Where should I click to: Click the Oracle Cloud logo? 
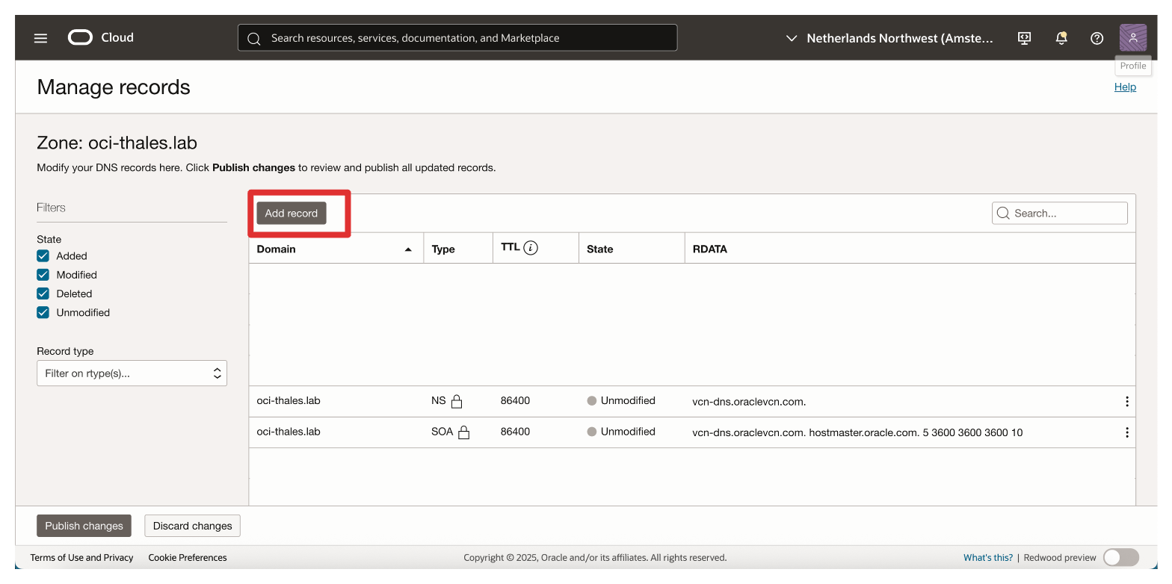point(101,37)
